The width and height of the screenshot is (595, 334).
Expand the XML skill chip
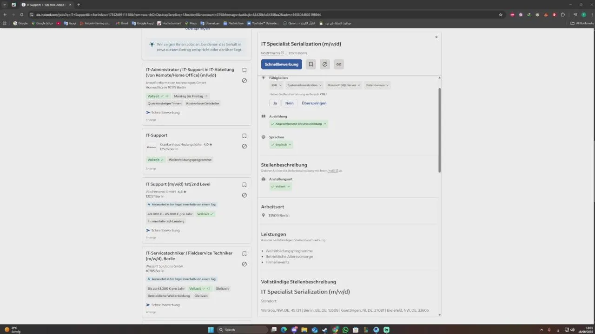[x=276, y=85]
